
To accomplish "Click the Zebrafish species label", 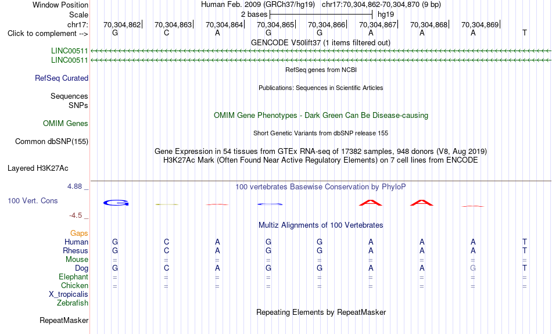I will click(73, 303).
